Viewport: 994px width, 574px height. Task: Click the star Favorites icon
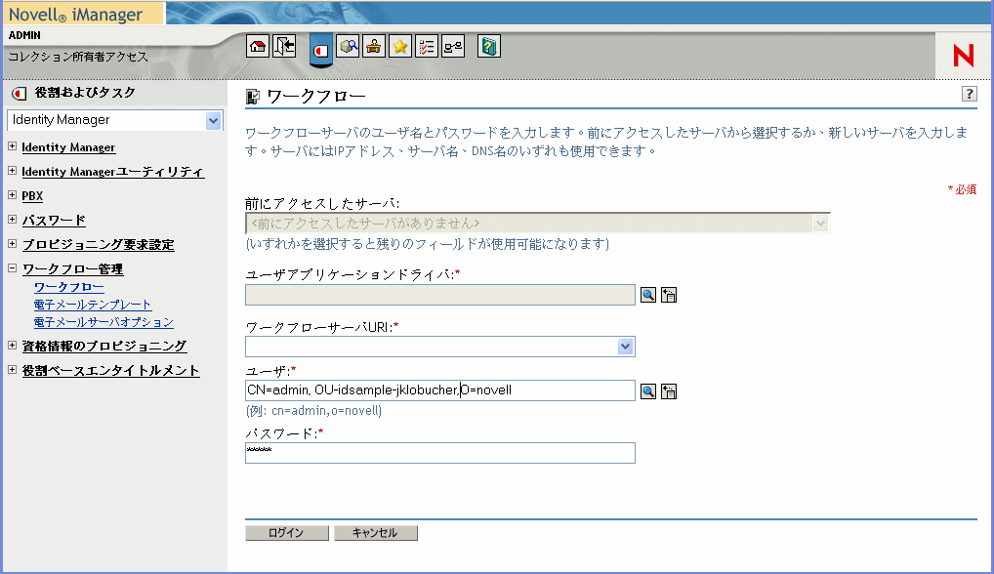coord(400,47)
